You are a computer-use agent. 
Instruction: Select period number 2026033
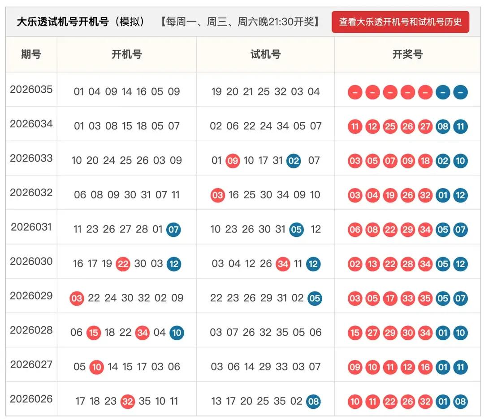tap(31, 158)
